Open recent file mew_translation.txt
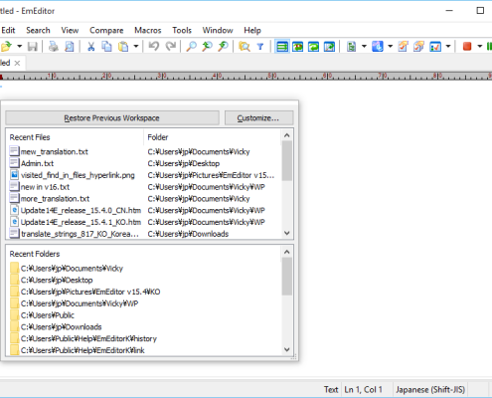492x398 pixels. pos(55,152)
